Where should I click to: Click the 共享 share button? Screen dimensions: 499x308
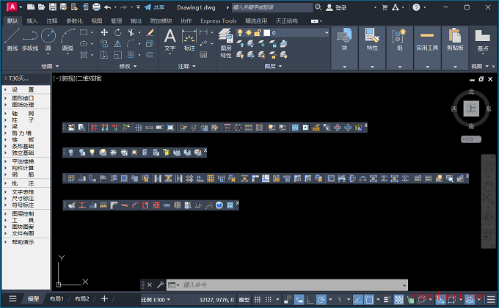154,7
